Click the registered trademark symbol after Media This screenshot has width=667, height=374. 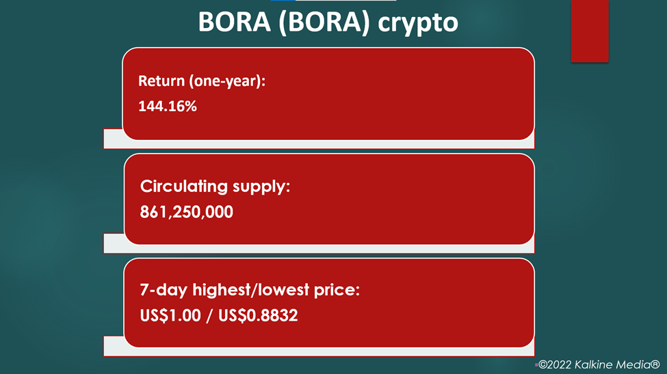pos(655,364)
